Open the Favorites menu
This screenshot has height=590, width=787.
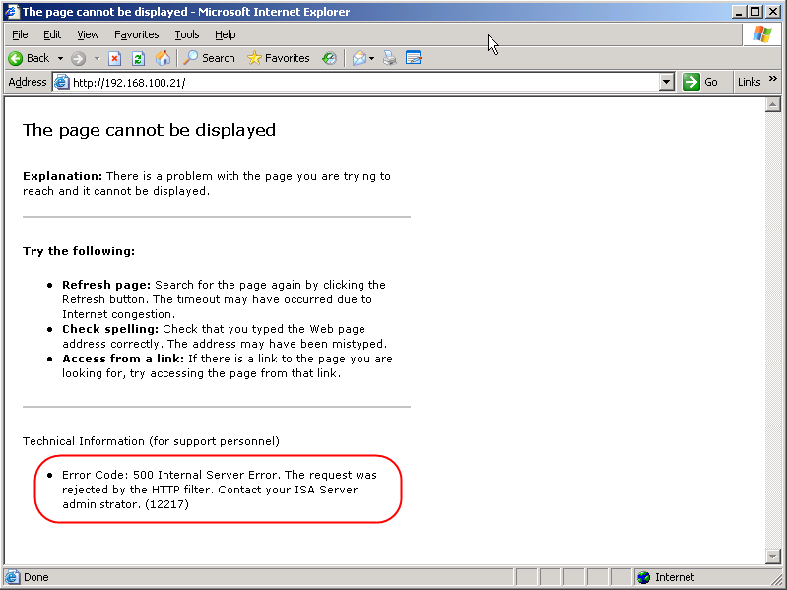[137, 34]
